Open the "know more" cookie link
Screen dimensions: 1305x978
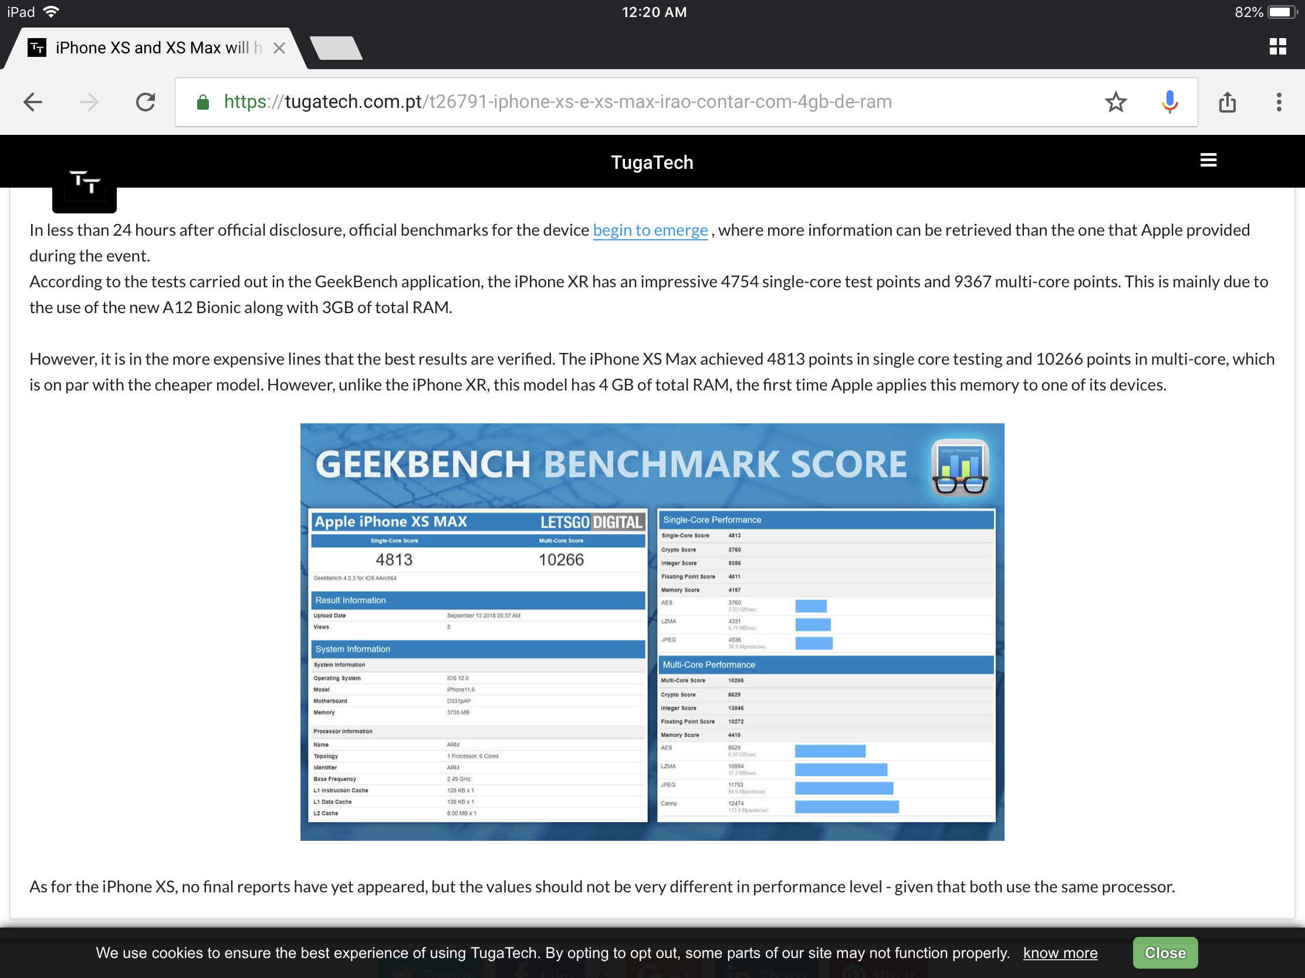pos(1060,953)
